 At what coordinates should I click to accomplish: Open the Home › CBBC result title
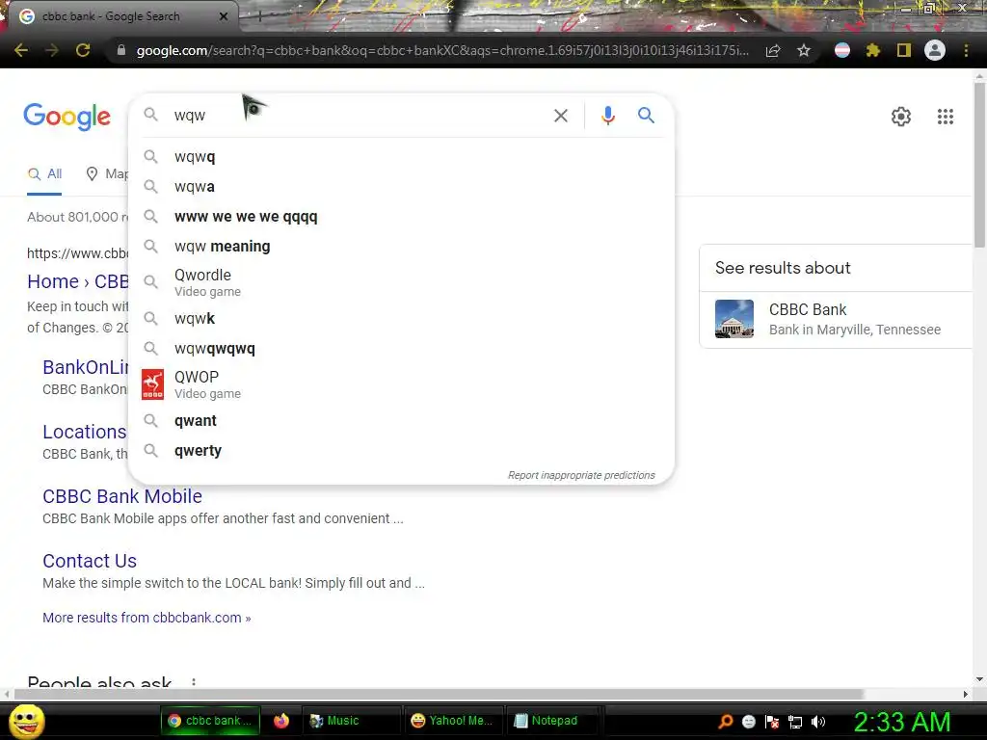[x=77, y=281]
